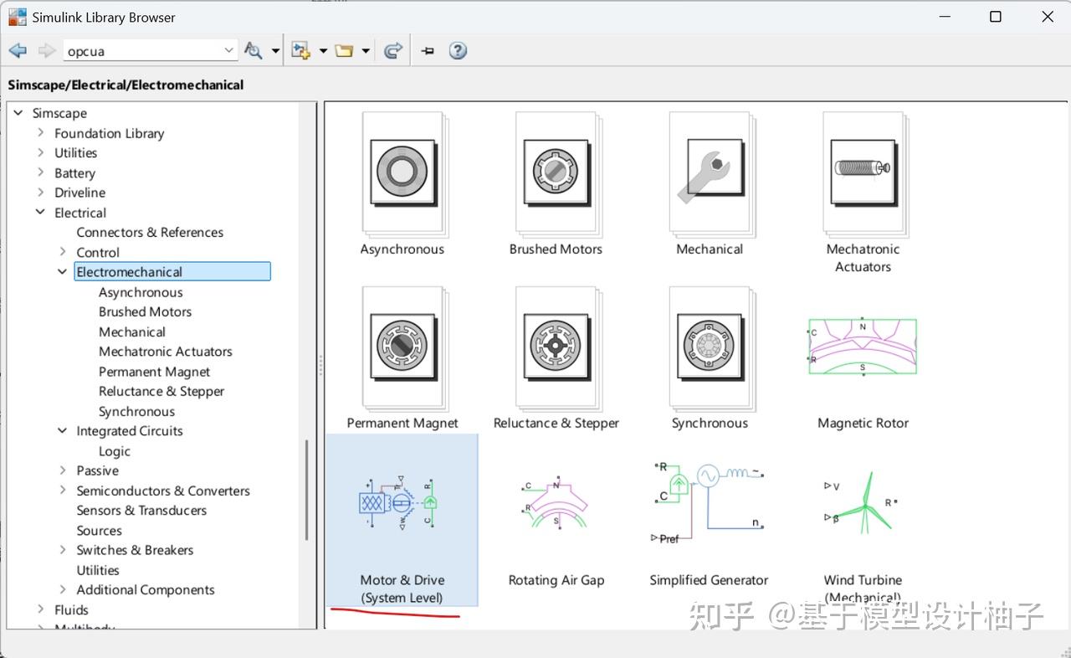Image resolution: width=1071 pixels, height=658 pixels.
Task: Collapse the Simscape tree node
Action: point(18,113)
